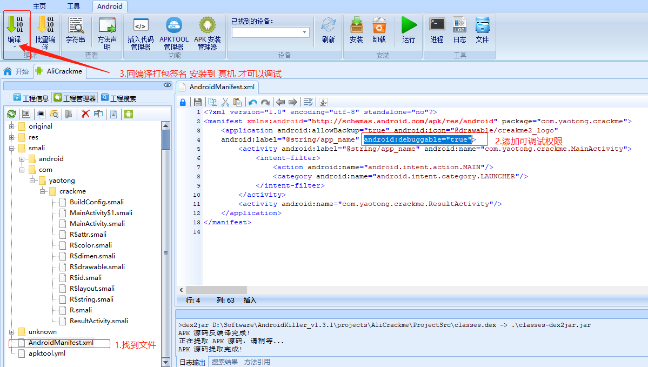Switch to the 工具 ribbon tab
The height and width of the screenshot is (367, 648).
[74, 6]
